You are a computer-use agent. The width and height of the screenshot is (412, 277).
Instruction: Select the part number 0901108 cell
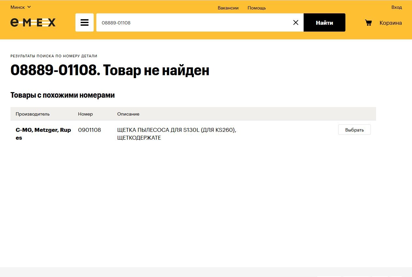click(x=89, y=130)
